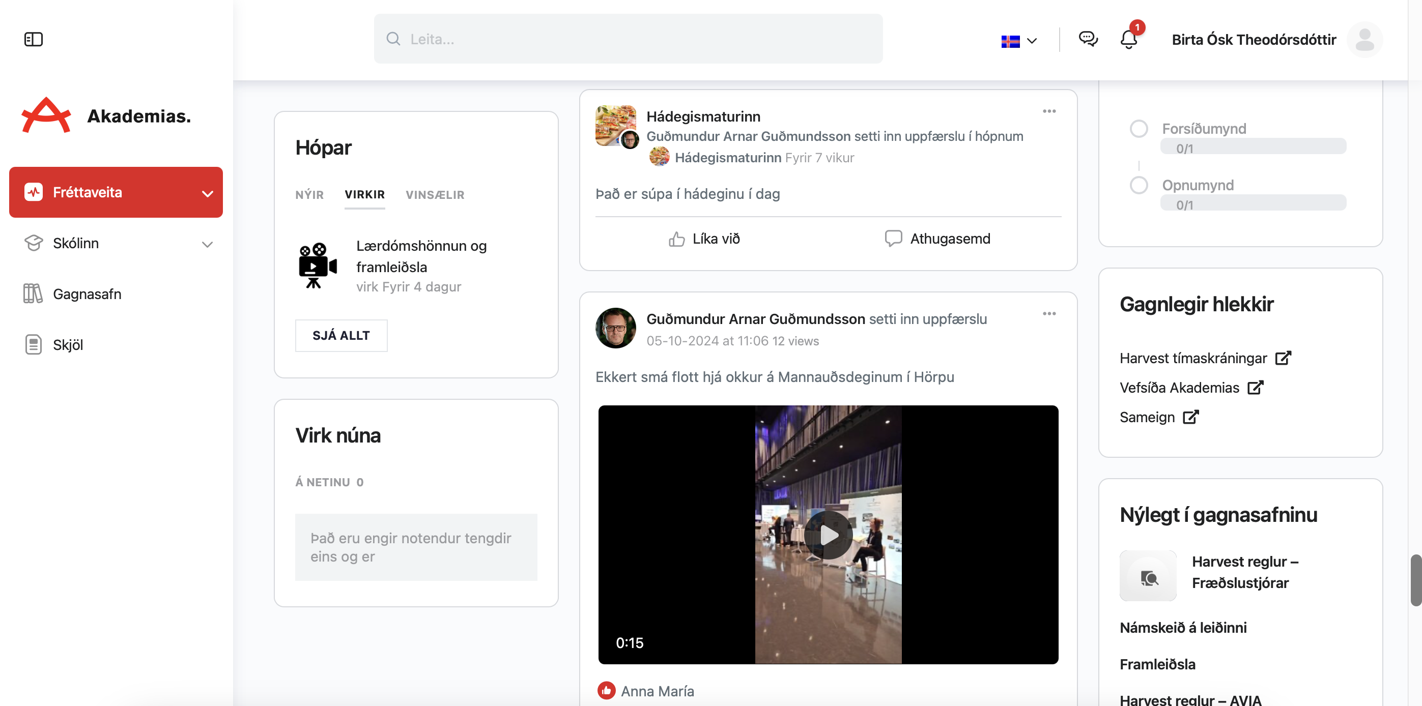Switch to the Nýir groups tab
1422x706 pixels.
(309, 195)
